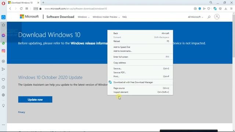Open Settings gear in sidebar
Screen dimensions: 235x132
tap(3, 95)
